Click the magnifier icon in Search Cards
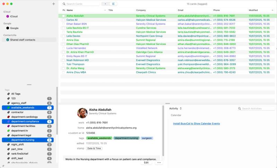Screen dimensions: 277x168 (x=64, y=4)
